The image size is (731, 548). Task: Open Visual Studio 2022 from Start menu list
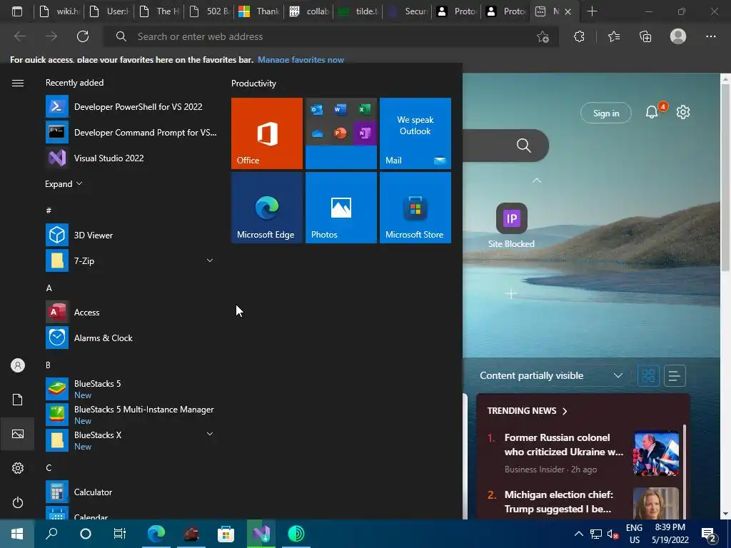click(131, 158)
